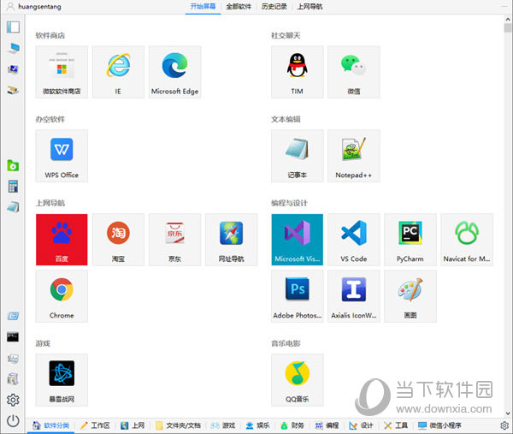Select the 设计 bottom tab

click(x=361, y=425)
